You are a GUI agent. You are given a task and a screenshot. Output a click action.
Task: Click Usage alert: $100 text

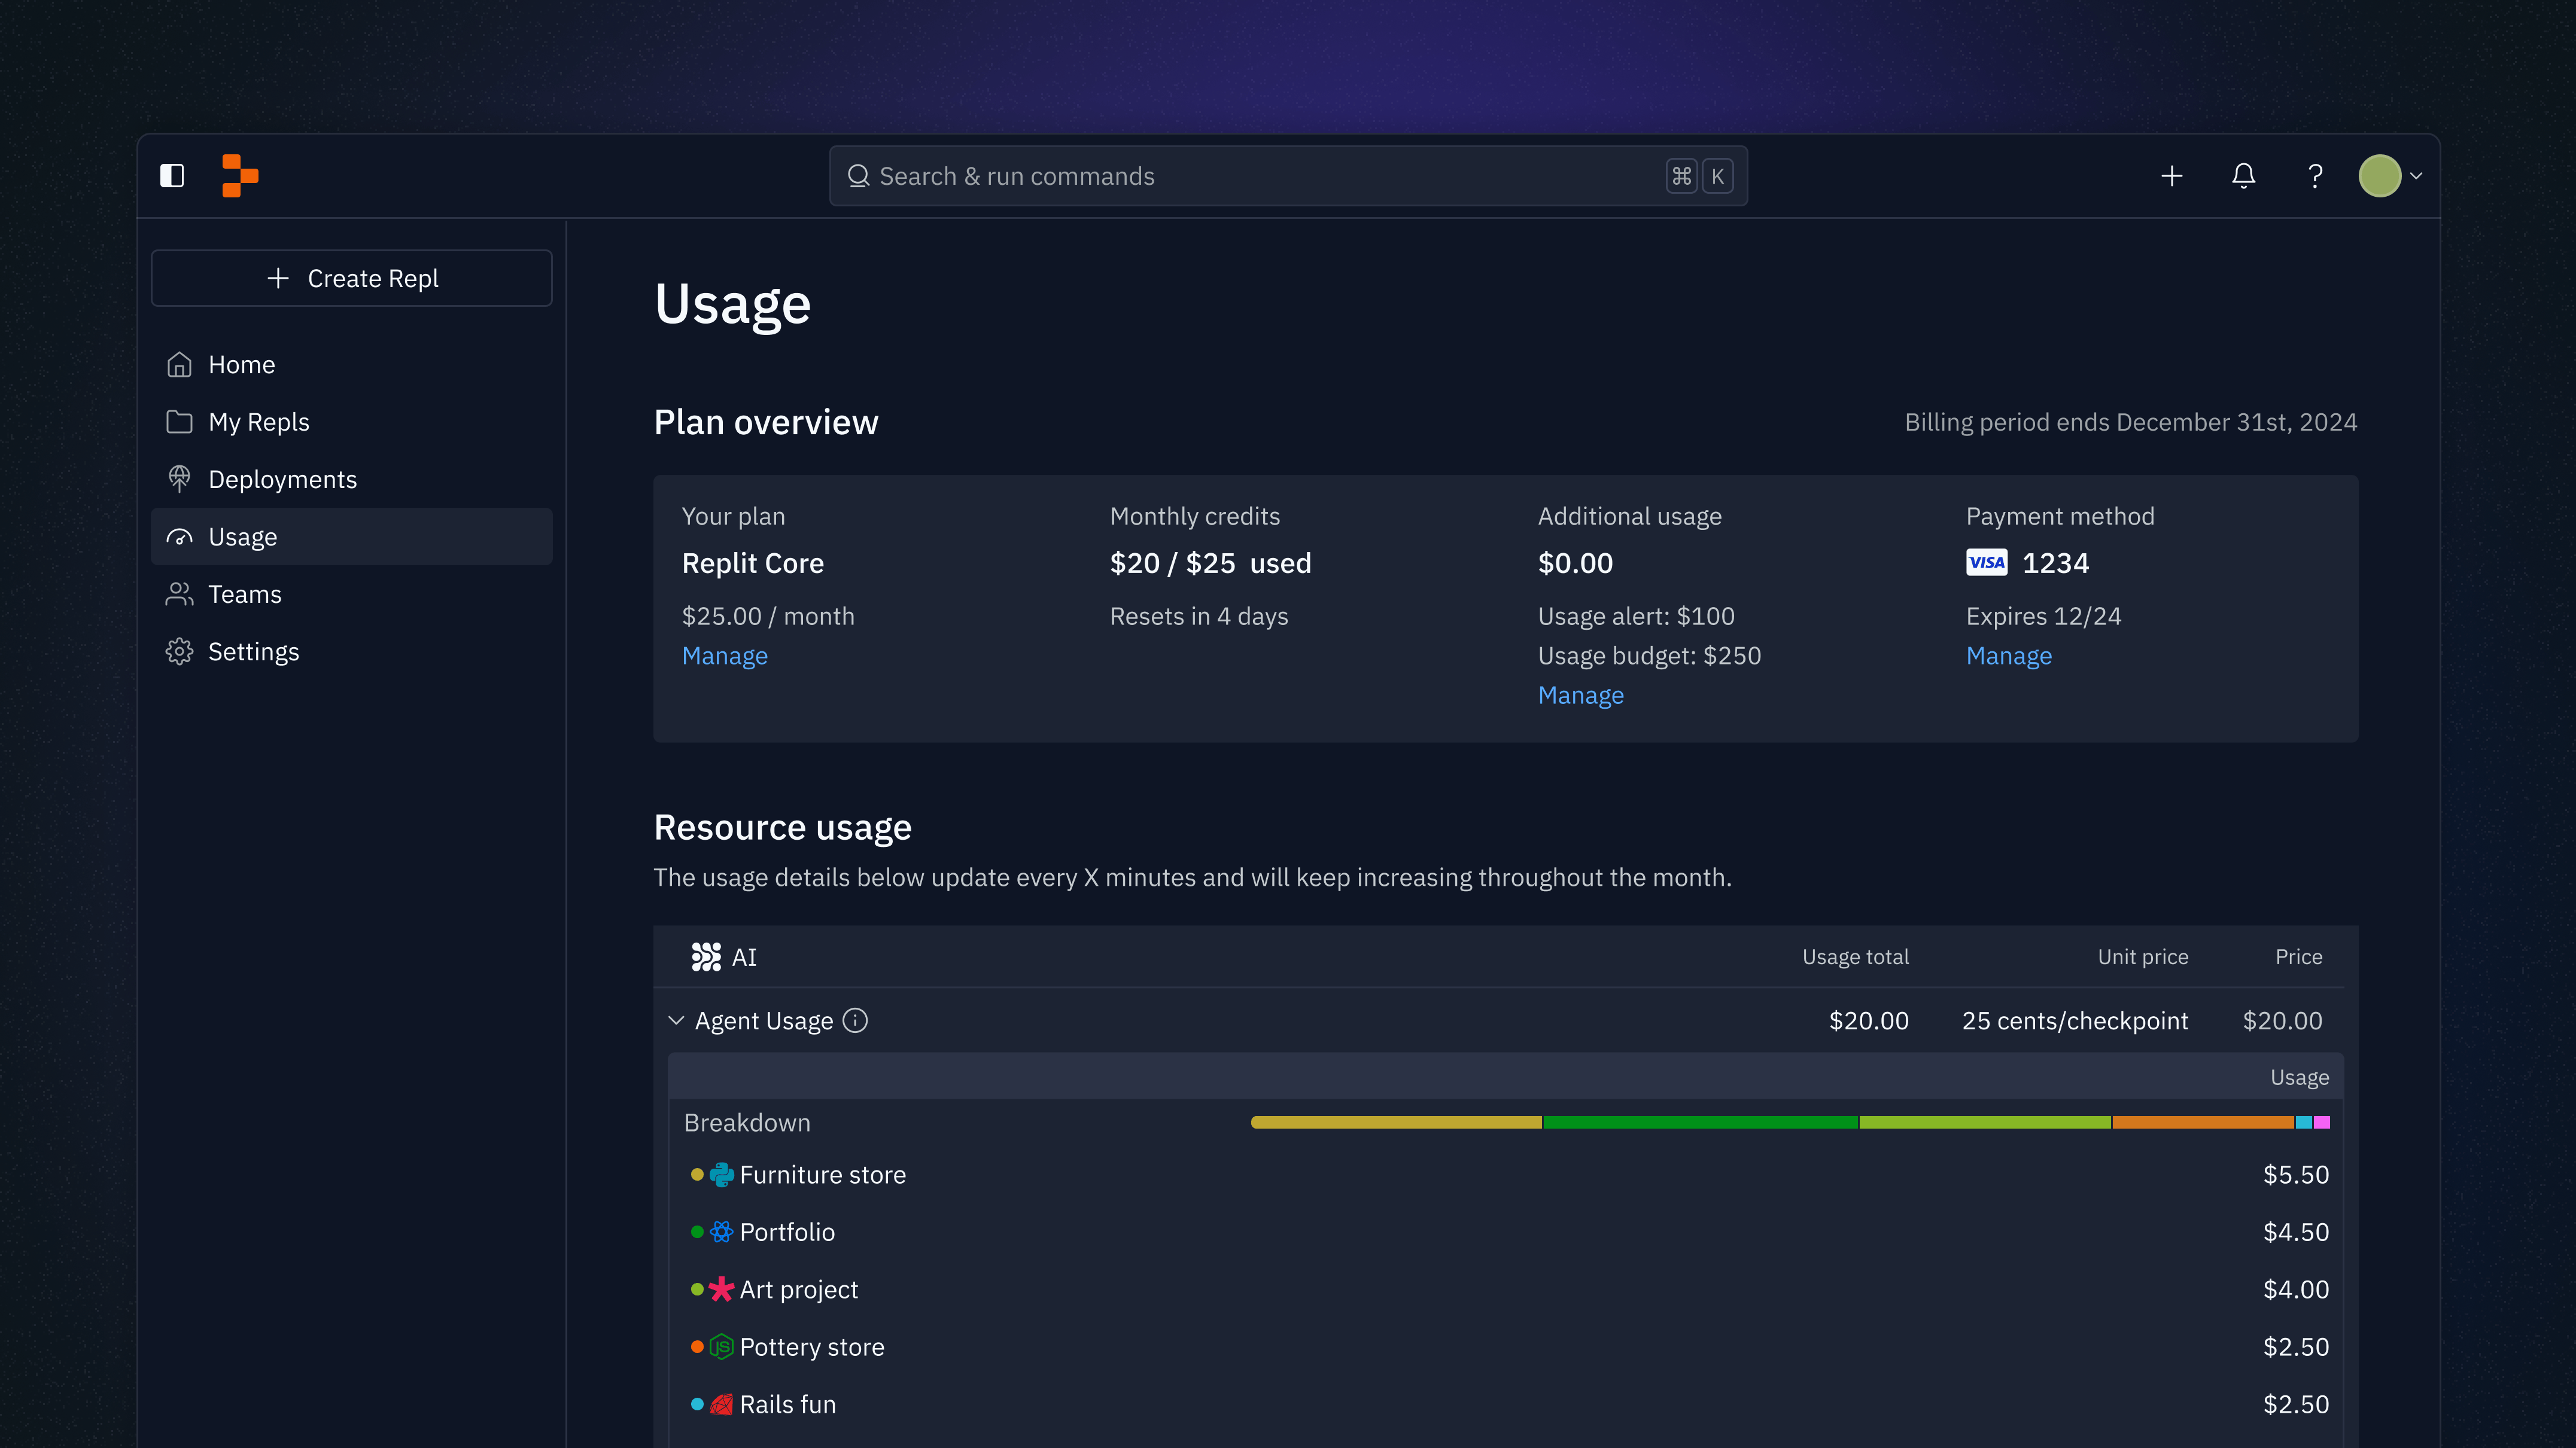[1636, 615]
